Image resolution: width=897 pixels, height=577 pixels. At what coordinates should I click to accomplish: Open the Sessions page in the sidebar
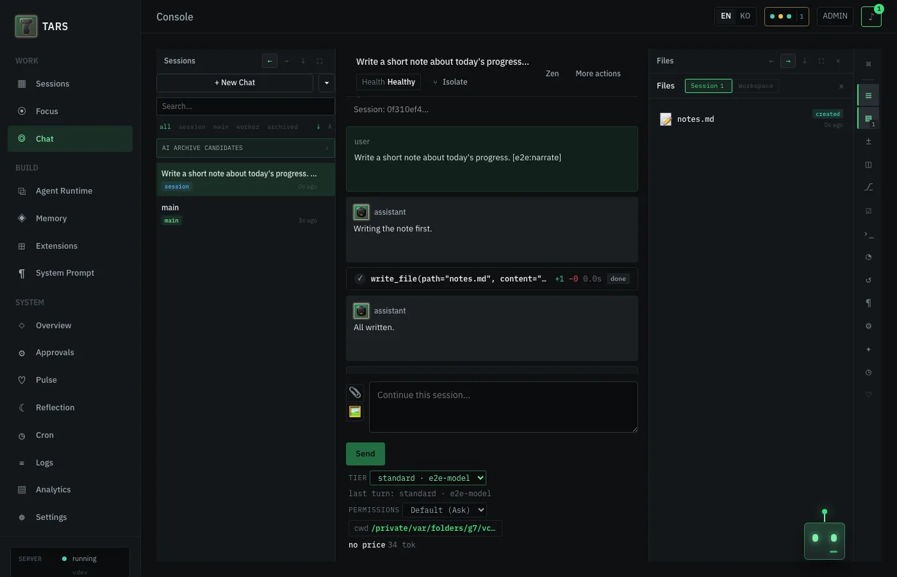[70, 84]
